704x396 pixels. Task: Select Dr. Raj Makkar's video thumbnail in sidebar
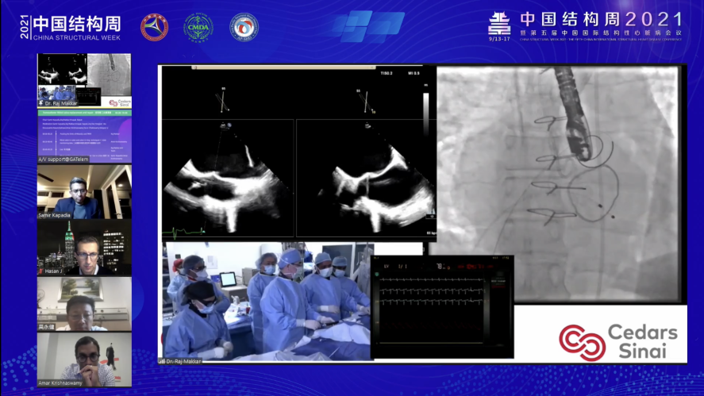point(84,80)
